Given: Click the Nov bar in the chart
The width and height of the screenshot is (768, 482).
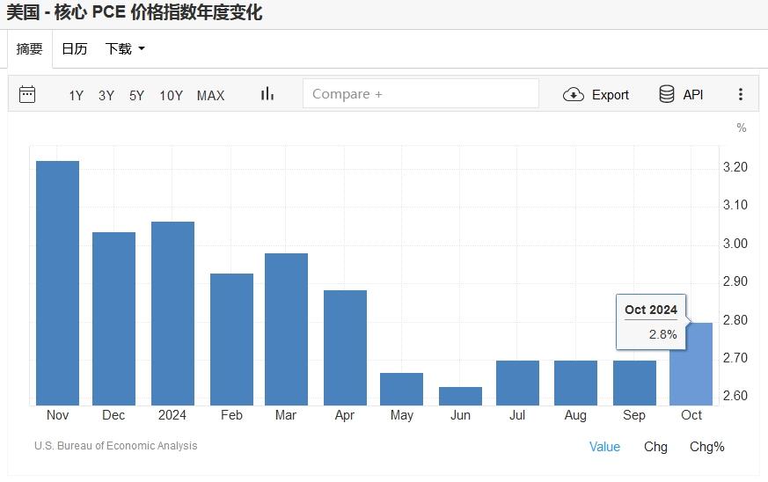Looking at the screenshot, I should point(57,281).
